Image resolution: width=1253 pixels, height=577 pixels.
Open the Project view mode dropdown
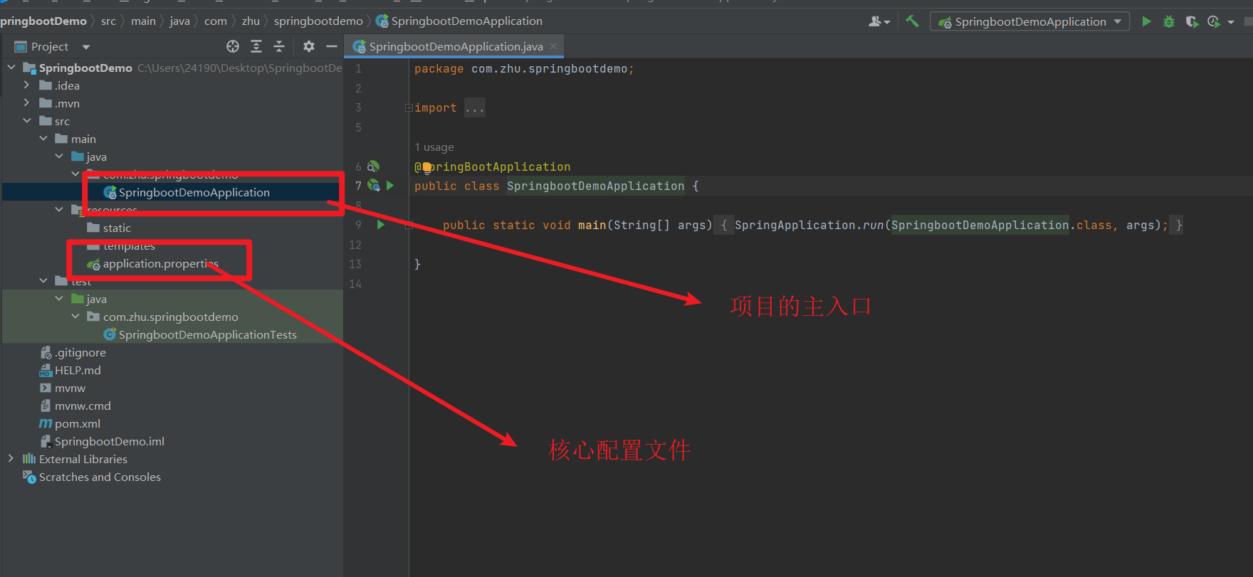pos(86,47)
